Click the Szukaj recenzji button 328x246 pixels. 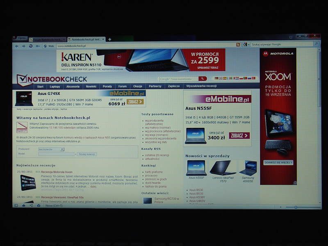[87, 154]
